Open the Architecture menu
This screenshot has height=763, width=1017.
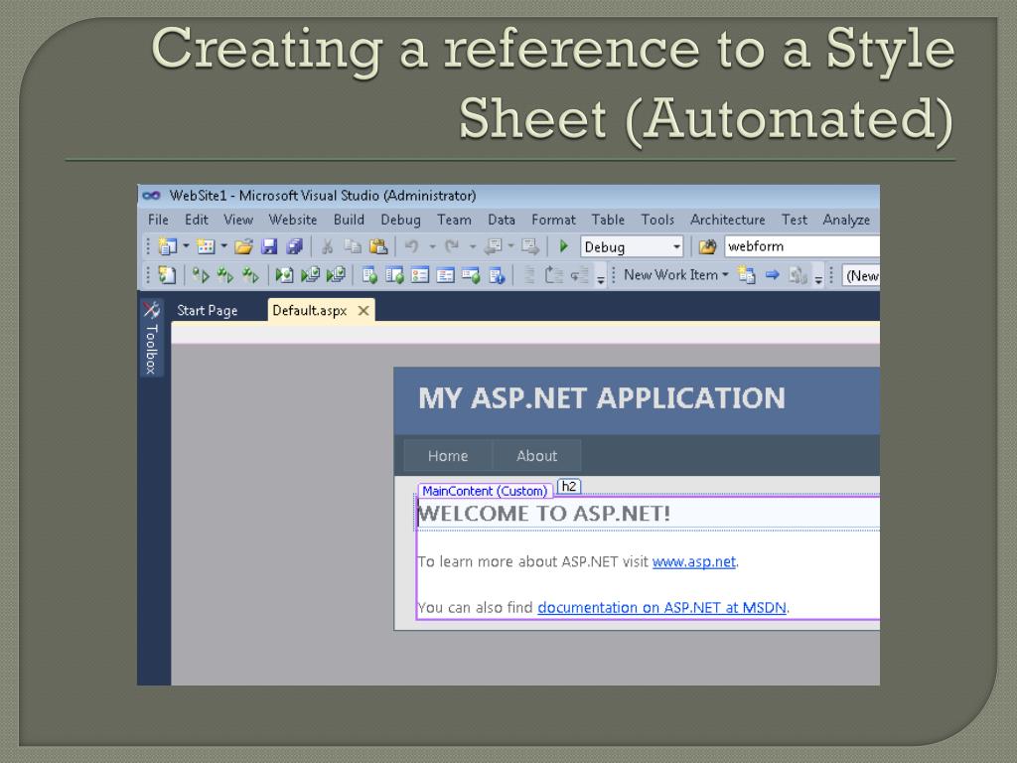pyautogui.click(x=728, y=220)
